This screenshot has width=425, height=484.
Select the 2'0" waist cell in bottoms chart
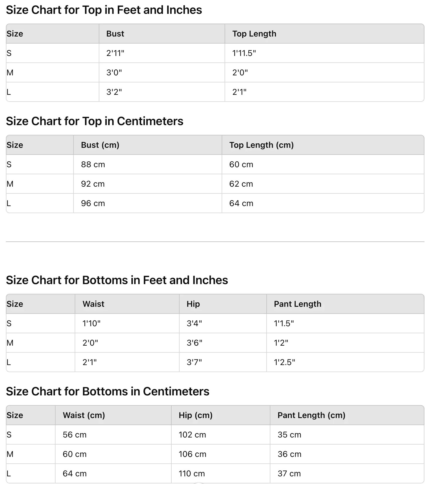click(x=127, y=343)
